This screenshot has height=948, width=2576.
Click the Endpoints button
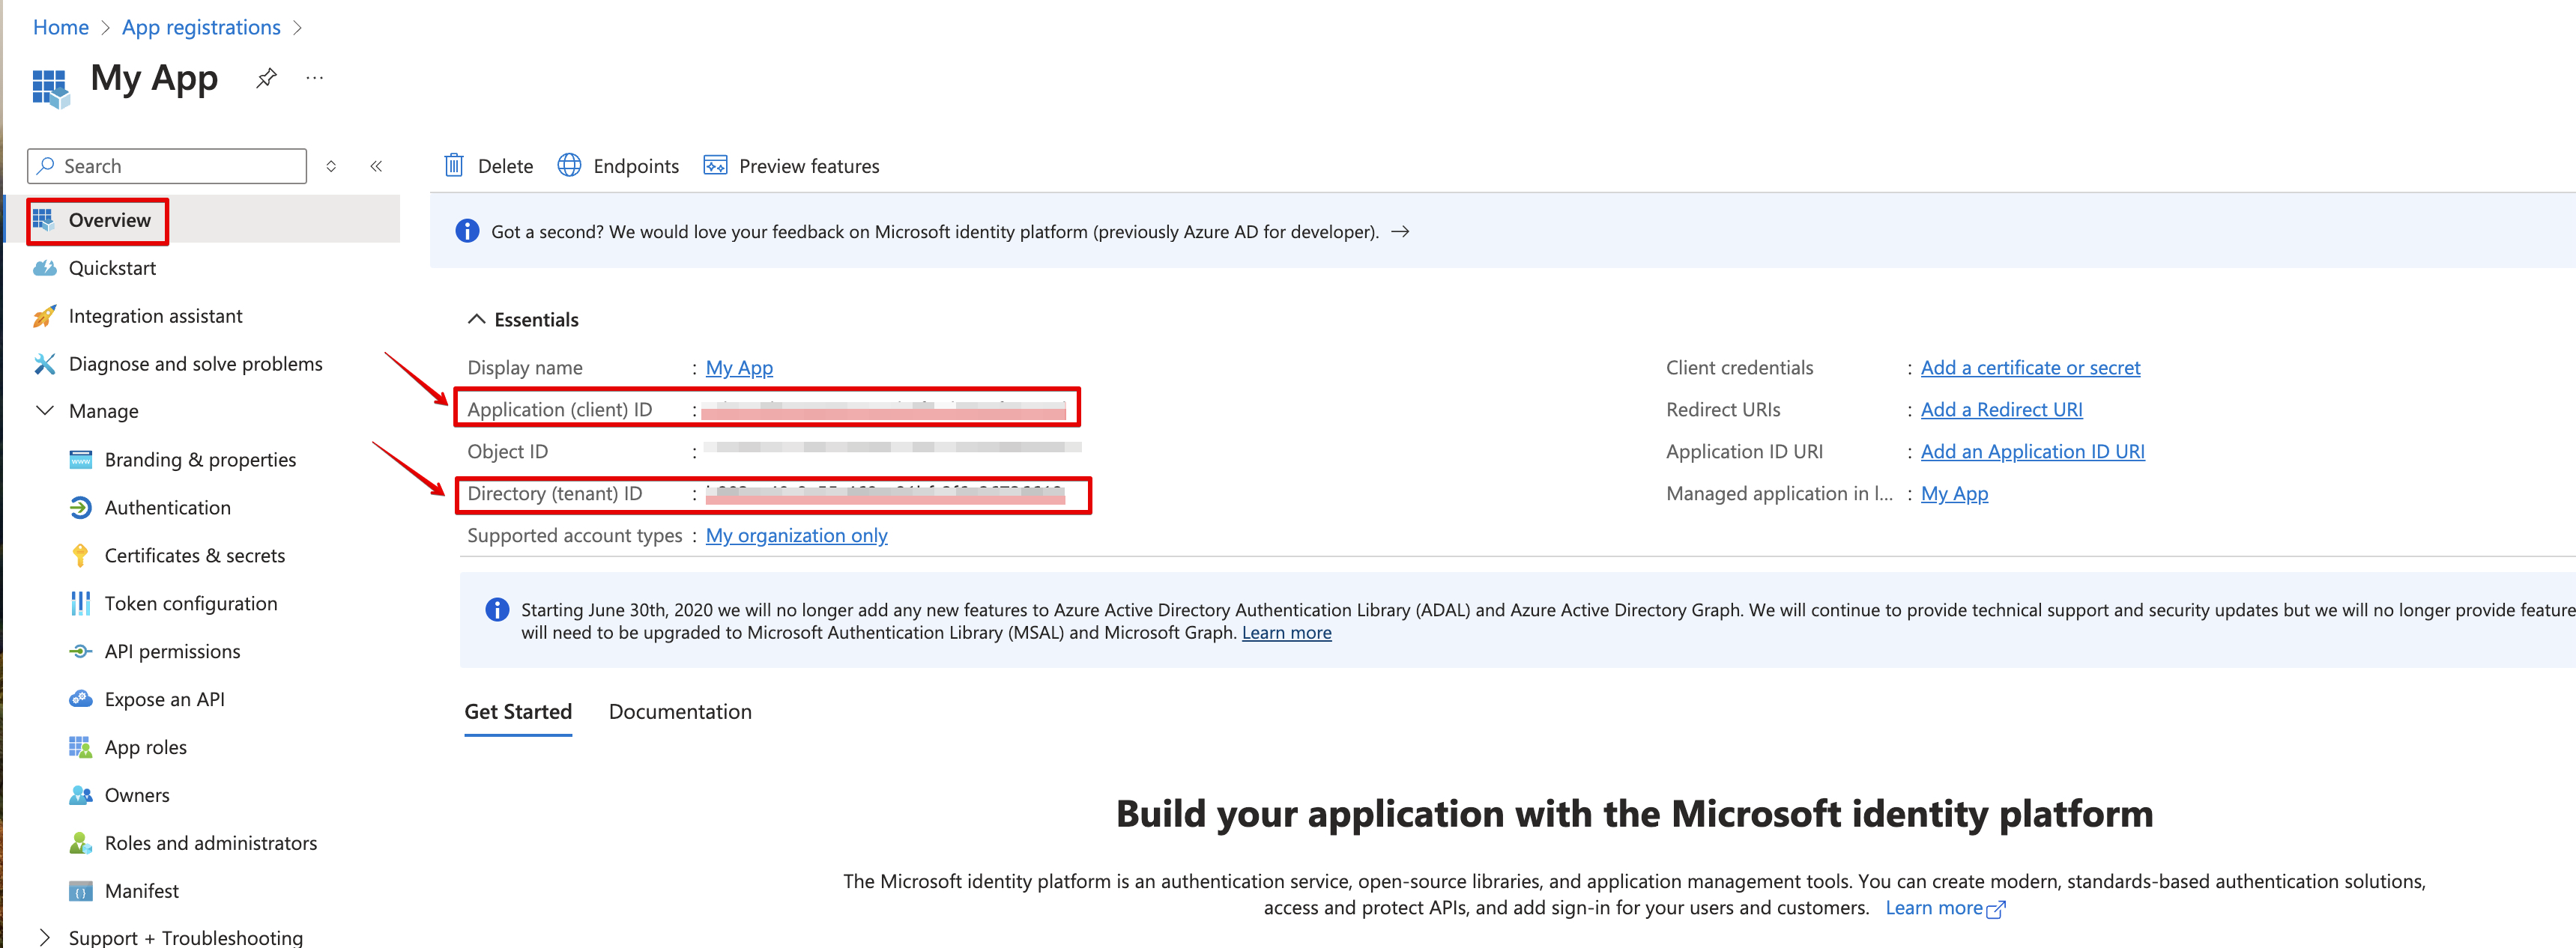pos(618,165)
